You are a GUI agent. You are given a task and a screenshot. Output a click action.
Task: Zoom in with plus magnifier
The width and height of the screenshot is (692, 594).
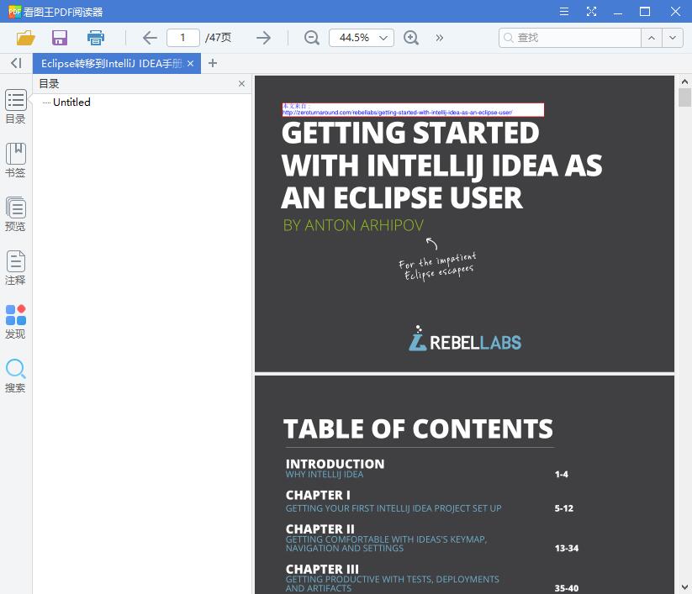click(411, 38)
